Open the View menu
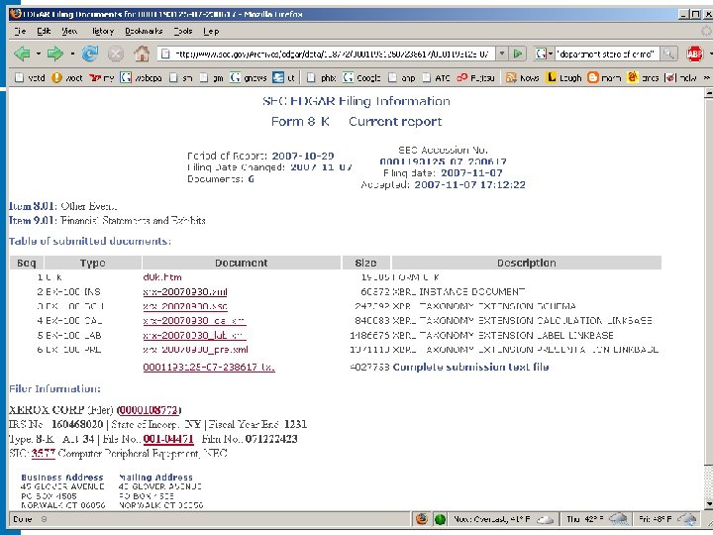This screenshot has height=535, width=713. 69,31
